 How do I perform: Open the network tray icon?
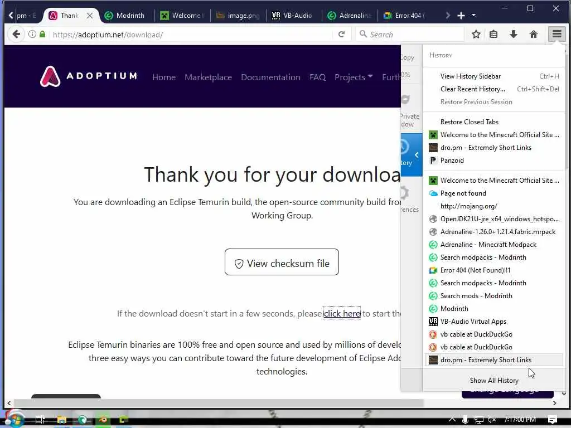(479, 420)
